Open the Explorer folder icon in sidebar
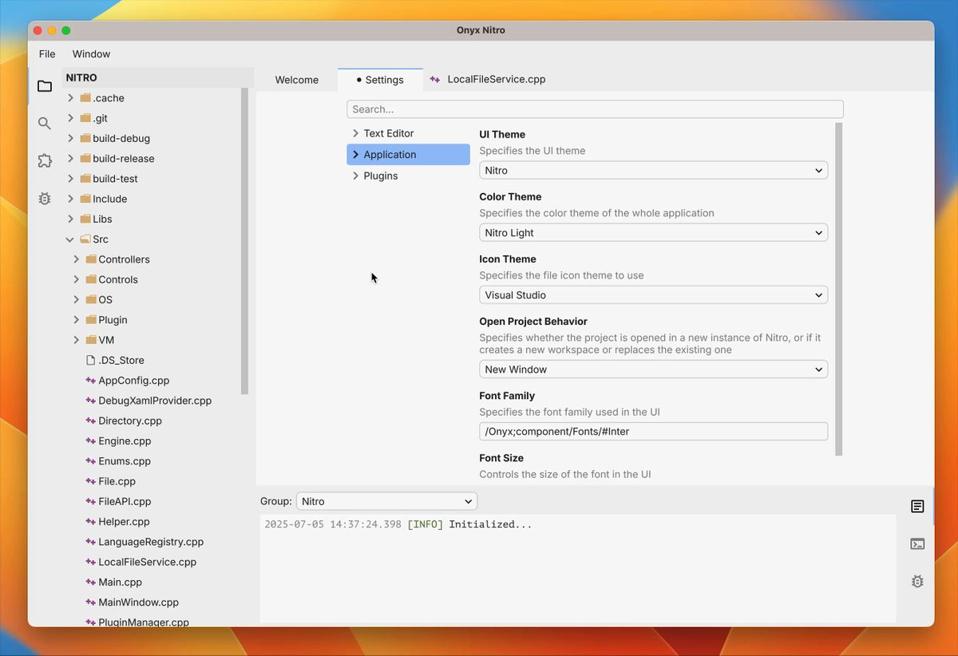958x656 pixels. point(45,86)
